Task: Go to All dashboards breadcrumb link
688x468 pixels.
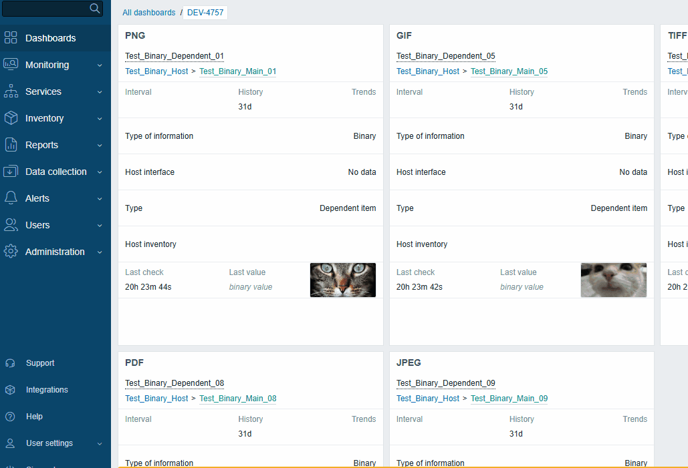Action: coord(148,13)
